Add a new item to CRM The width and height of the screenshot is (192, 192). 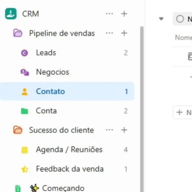(x=124, y=14)
